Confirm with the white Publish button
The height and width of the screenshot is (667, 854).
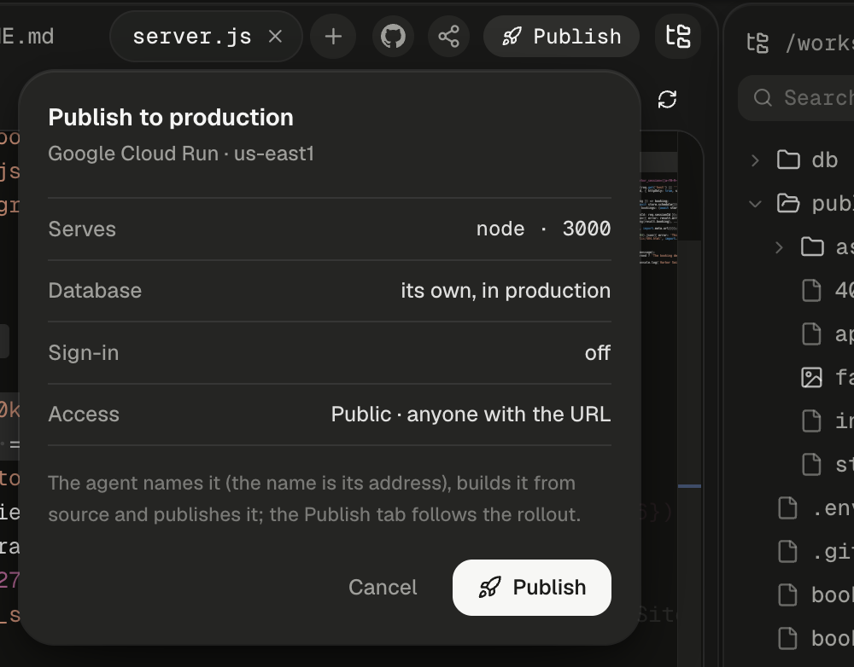pos(531,588)
